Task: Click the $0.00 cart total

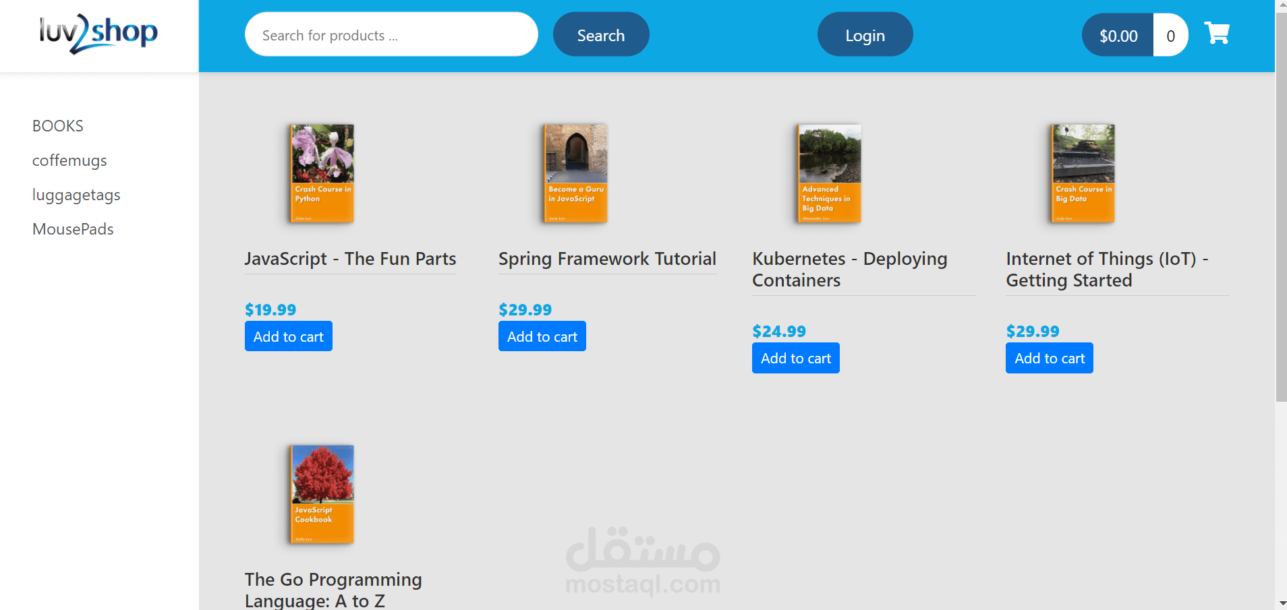Action: click(x=1118, y=35)
